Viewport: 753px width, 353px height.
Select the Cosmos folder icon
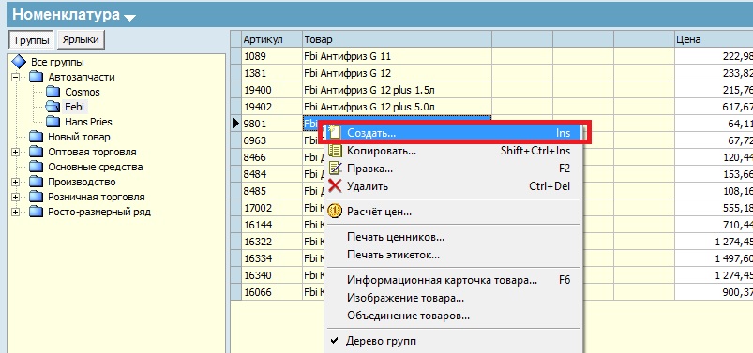[53, 92]
